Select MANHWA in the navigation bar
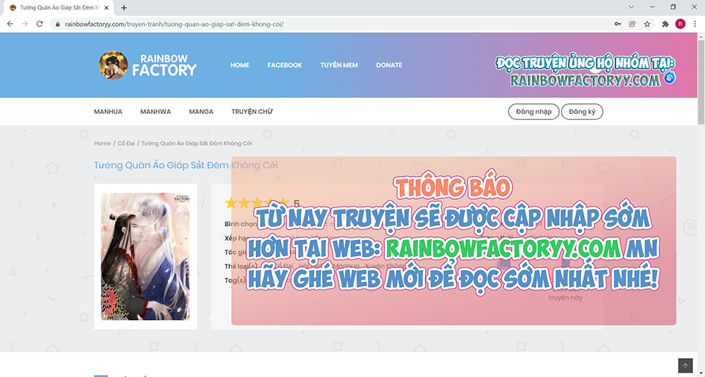The height and width of the screenshot is (377, 705). (155, 112)
